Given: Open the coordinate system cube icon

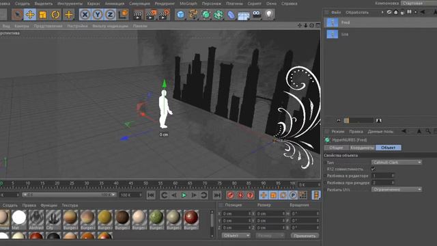Looking at the screenshot, I should coord(123,14).
